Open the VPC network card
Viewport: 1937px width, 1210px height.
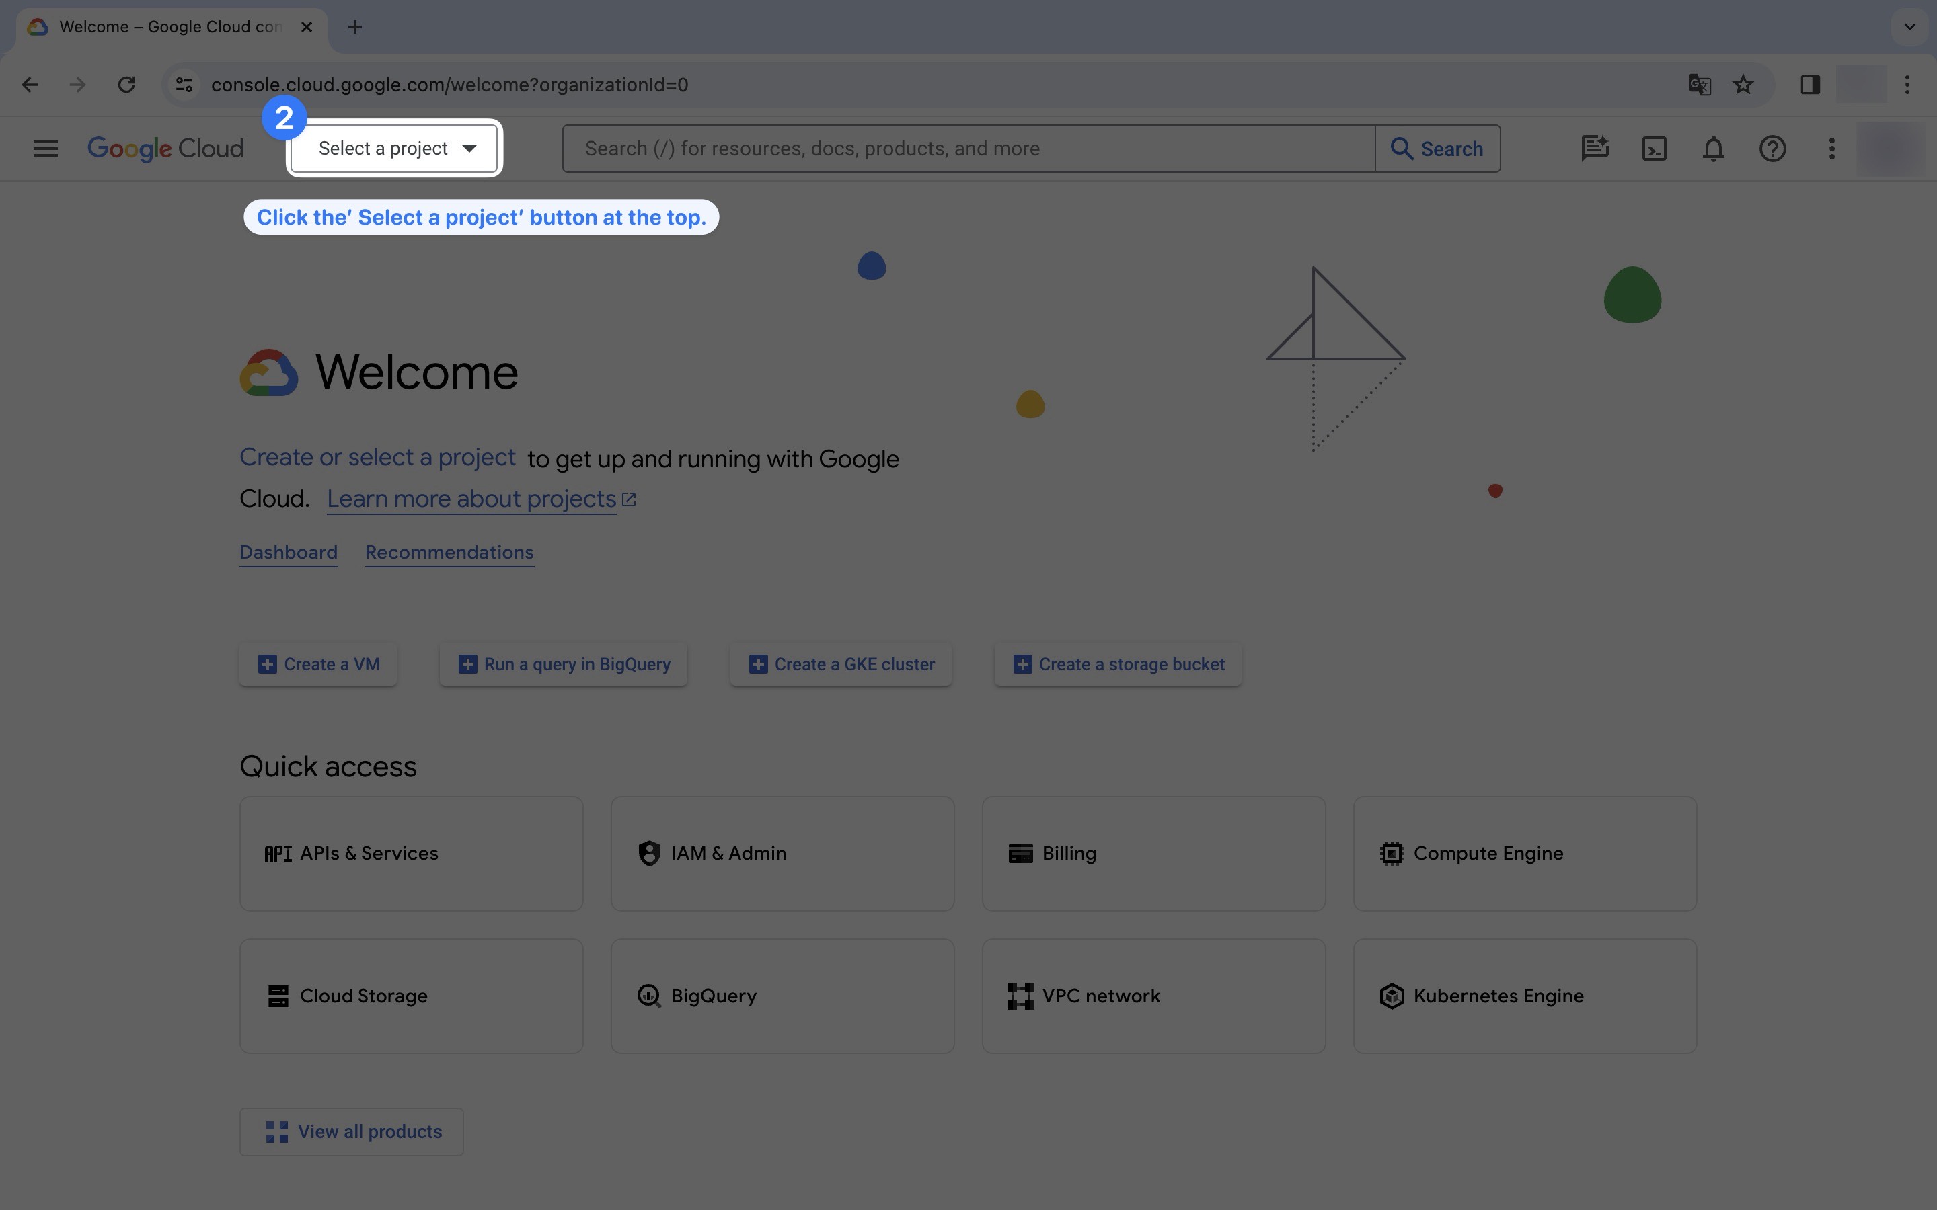[1153, 996]
